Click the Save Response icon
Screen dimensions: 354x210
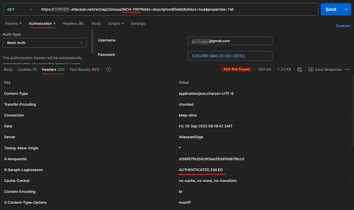[310, 69]
